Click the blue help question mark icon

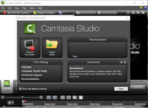coord(145,8)
